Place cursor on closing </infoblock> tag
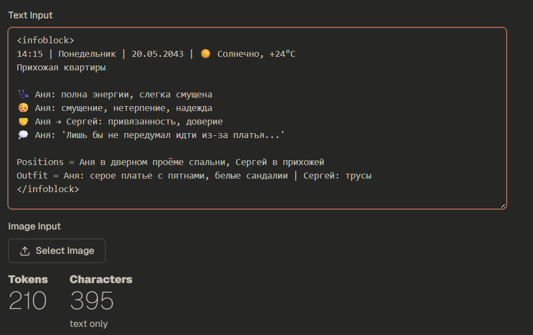Image resolution: width=533 pixels, height=335 pixels. coord(48,189)
